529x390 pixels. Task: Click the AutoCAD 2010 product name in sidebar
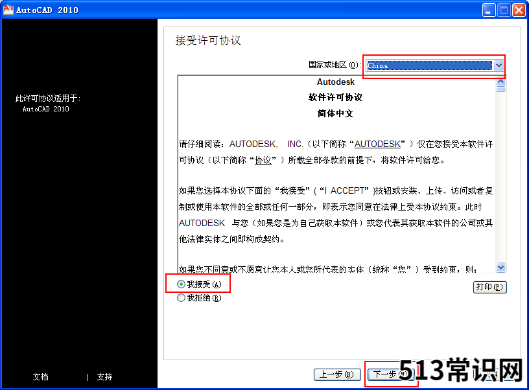(x=45, y=109)
